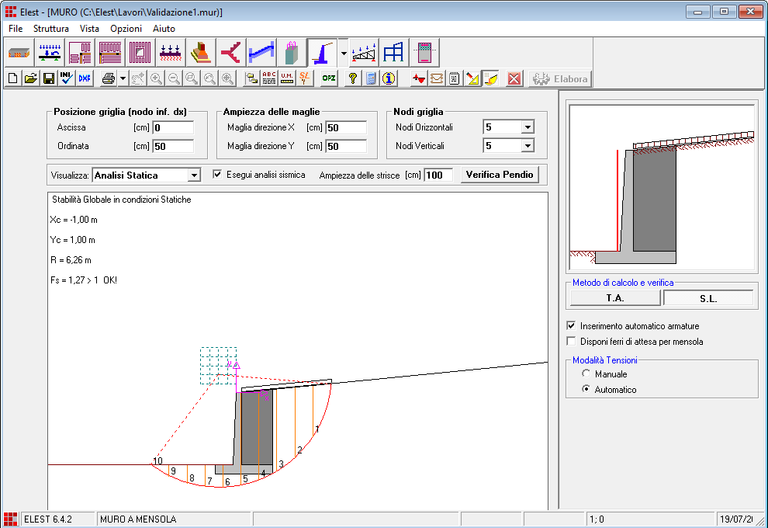Uncheck Inserimento automatico armature
The image size is (768, 528).
pyautogui.click(x=573, y=326)
